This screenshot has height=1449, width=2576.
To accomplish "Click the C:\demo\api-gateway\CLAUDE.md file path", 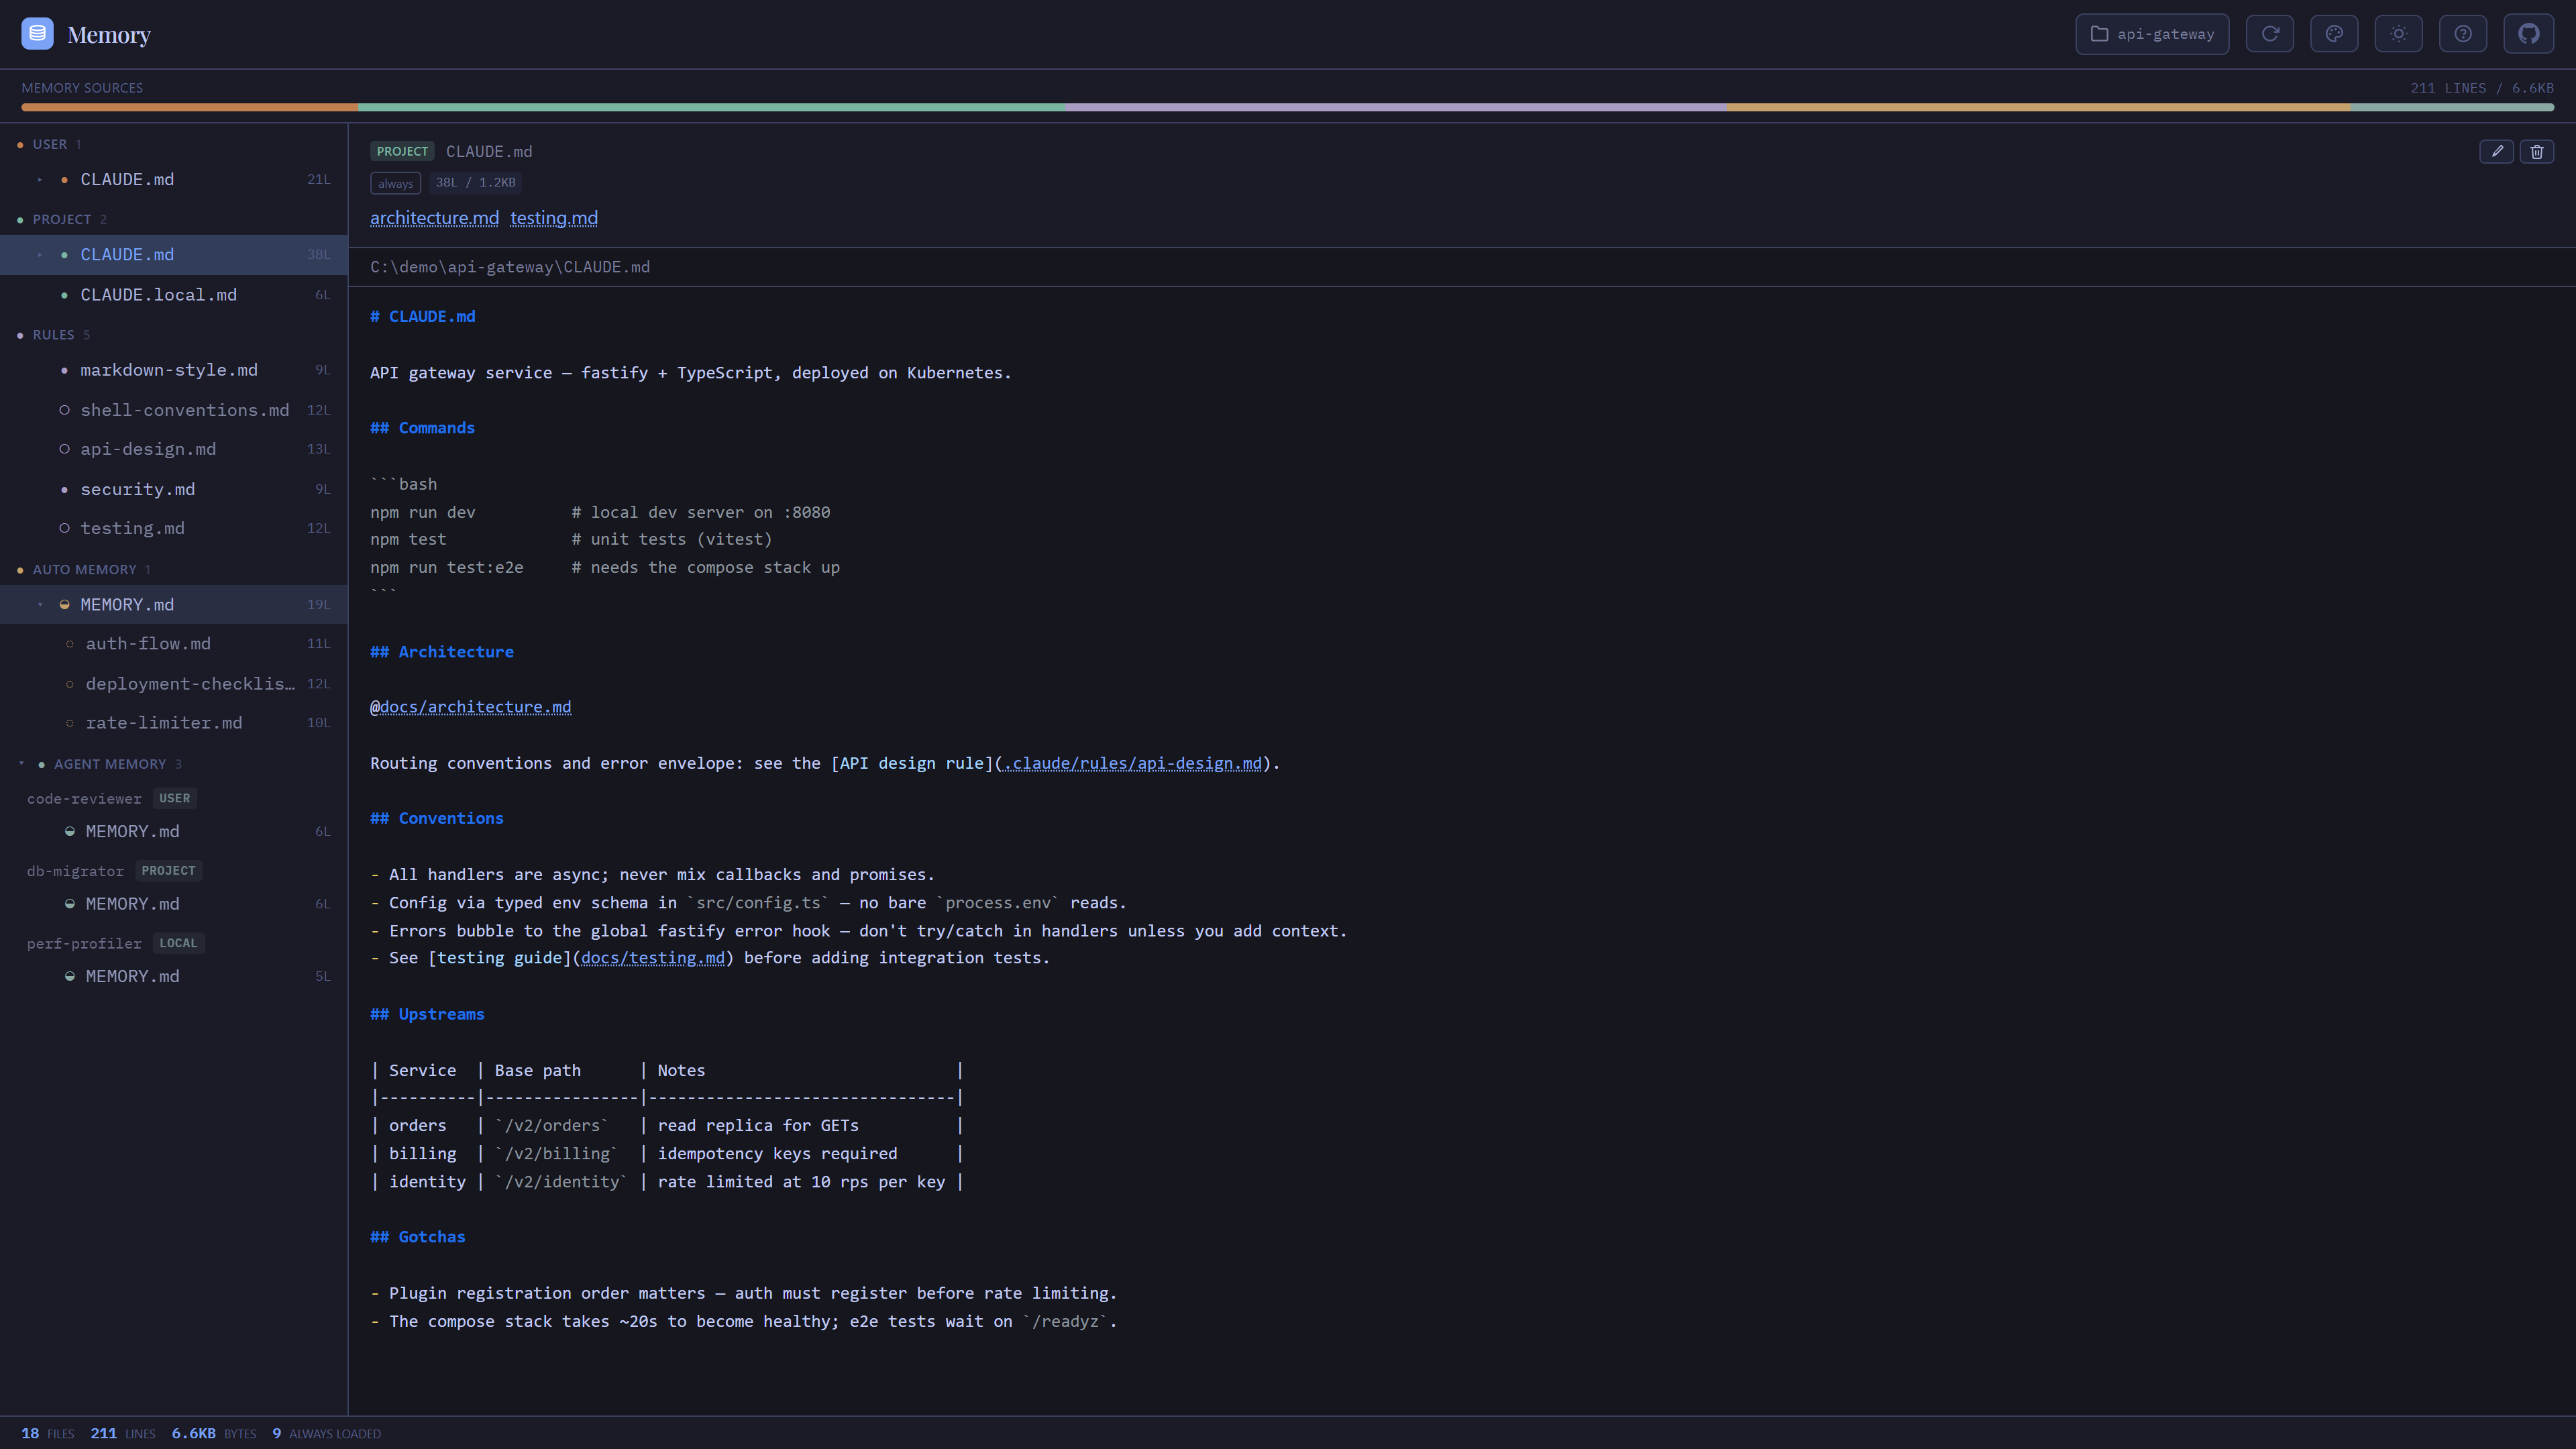I will point(510,267).
